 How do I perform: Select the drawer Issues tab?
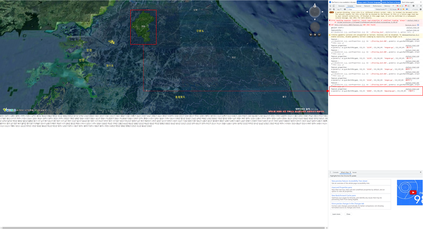tap(355, 172)
